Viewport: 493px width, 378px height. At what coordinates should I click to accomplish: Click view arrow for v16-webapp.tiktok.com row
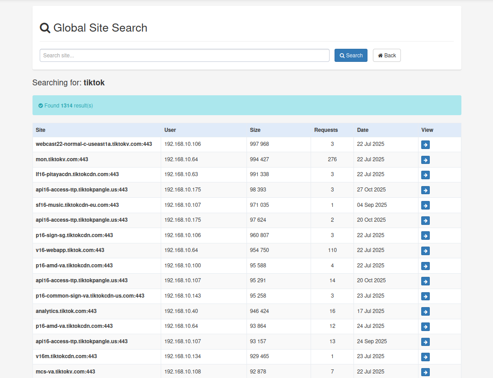[x=425, y=251]
